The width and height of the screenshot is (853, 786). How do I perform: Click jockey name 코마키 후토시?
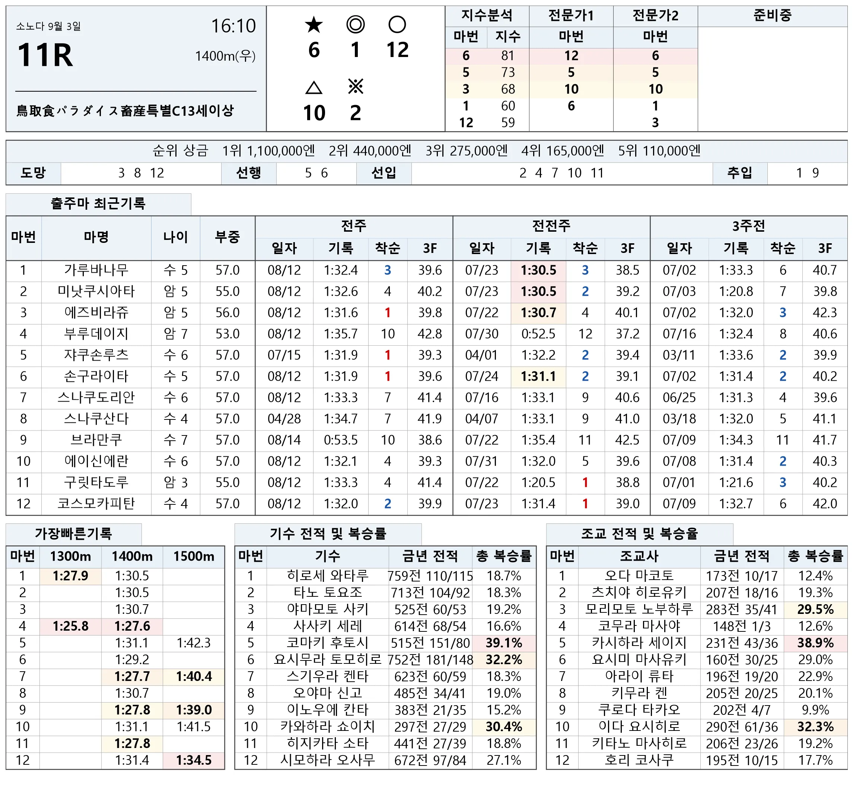pyautogui.click(x=327, y=643)
